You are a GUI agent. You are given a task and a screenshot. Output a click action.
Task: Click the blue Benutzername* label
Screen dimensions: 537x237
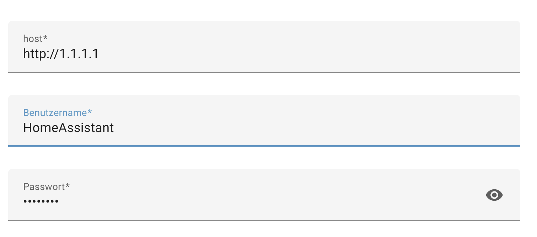(57, 112)
